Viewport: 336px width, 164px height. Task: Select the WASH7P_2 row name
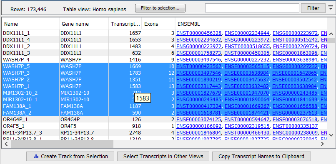pyautogui.click(x=16, y=80)
